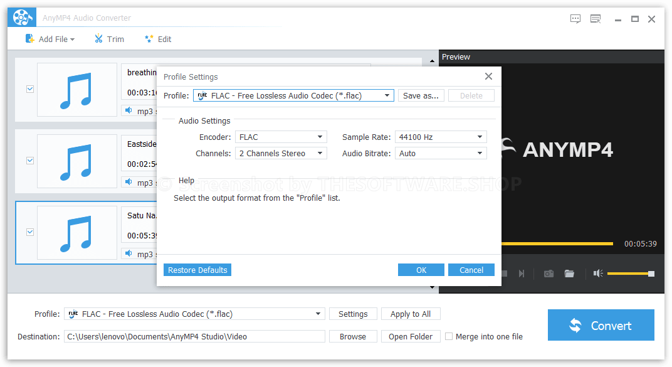Take a snapshot with camera icon

[549, 274]
